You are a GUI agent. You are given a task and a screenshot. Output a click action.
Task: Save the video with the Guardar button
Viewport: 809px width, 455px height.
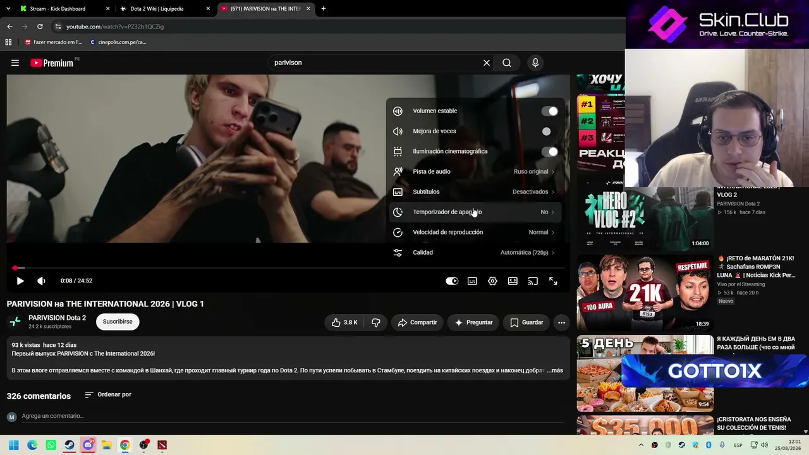point(526,322)
